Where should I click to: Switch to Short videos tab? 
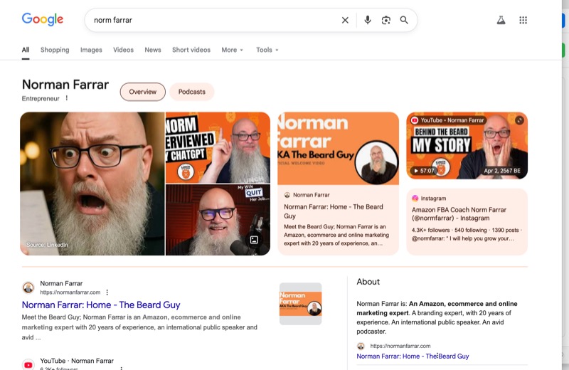(191, 50)
